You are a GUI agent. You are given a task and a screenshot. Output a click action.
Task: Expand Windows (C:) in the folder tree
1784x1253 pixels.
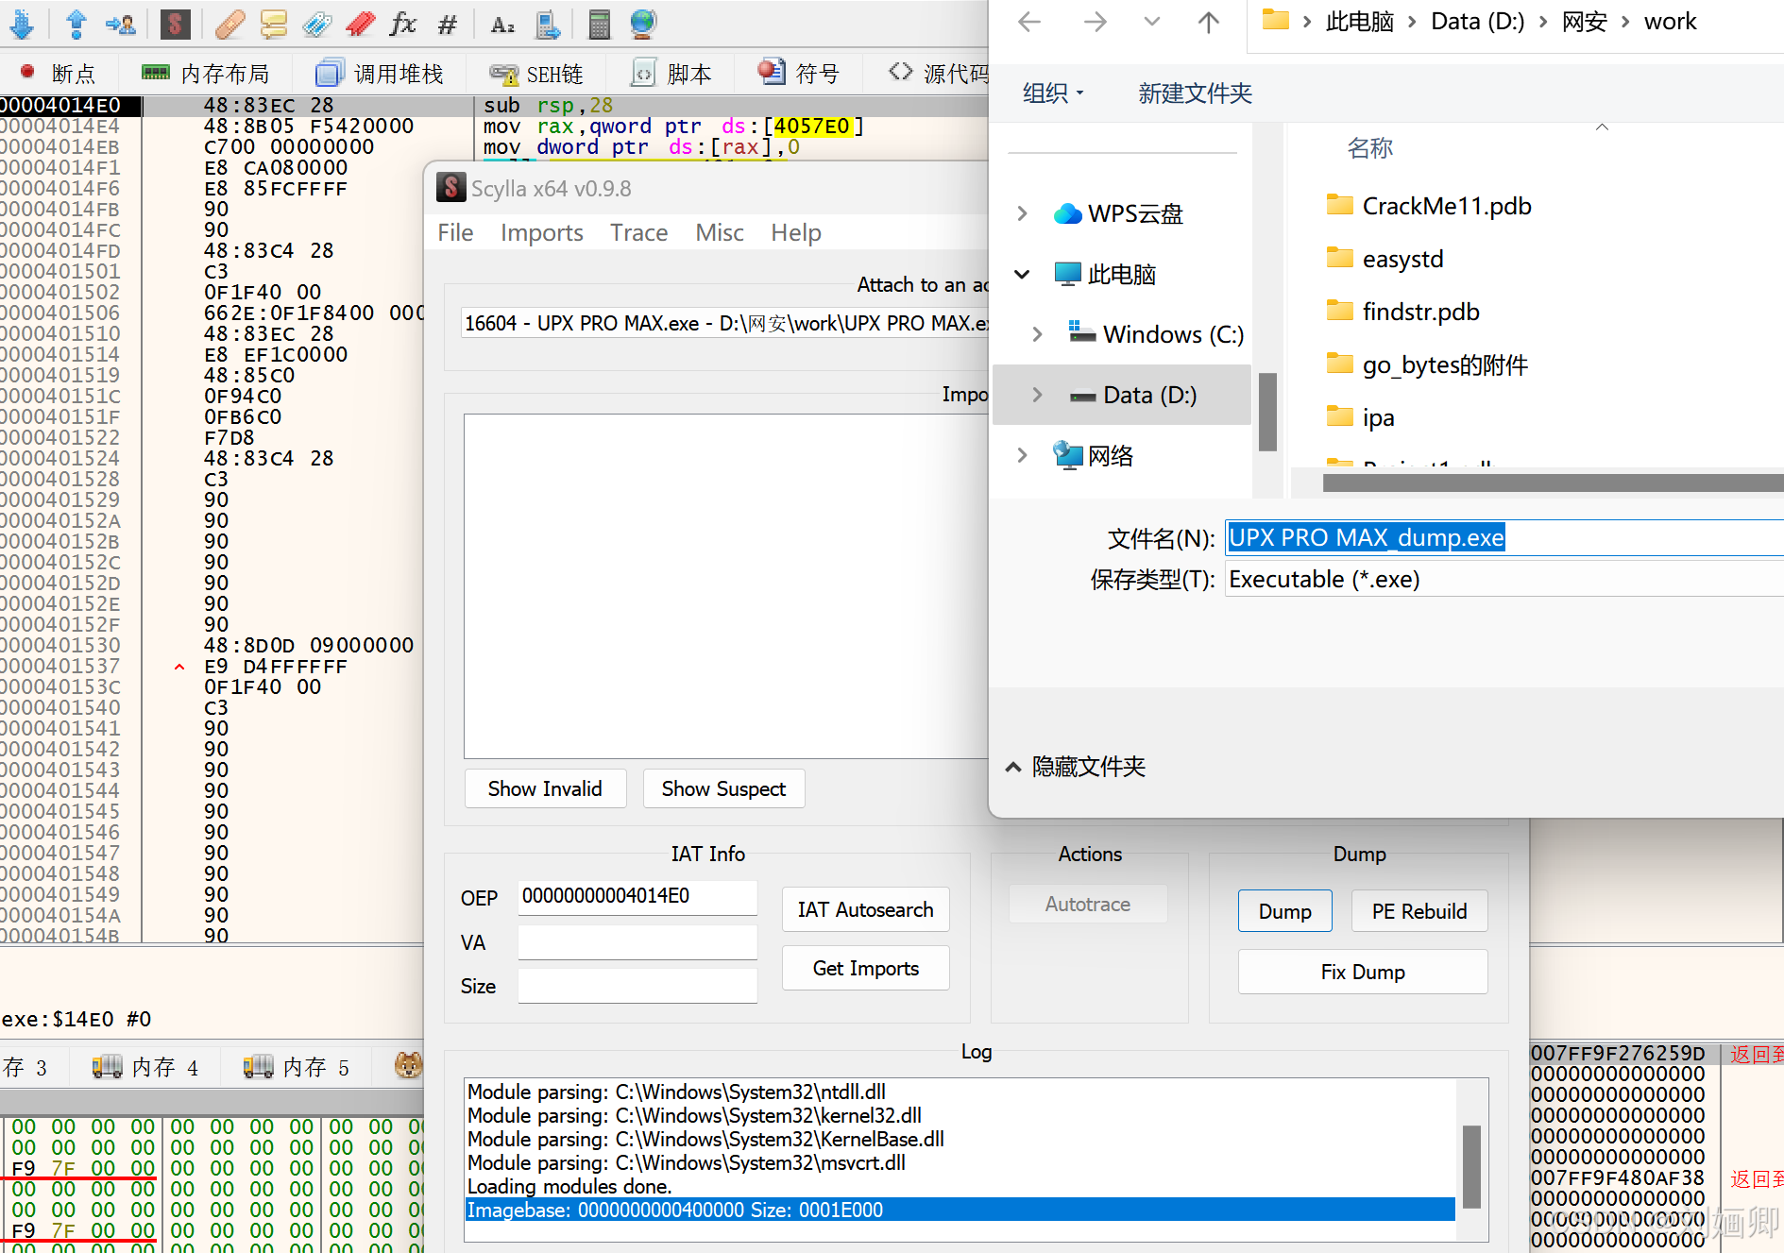pyautogui.click(x=1036, y=333)
